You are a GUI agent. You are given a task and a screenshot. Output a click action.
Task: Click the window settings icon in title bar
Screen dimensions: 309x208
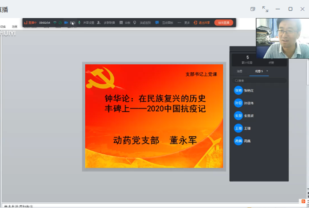click(x=253, y=9)
